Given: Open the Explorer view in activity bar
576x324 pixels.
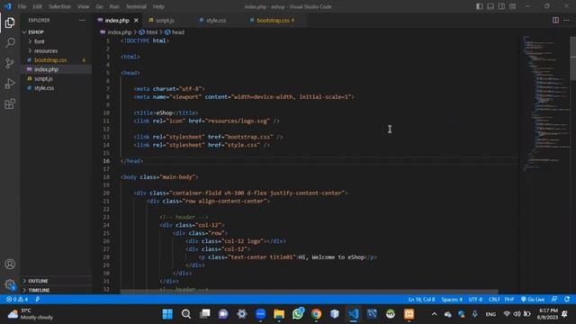Looking at the screenshot, I should [10, 22].
